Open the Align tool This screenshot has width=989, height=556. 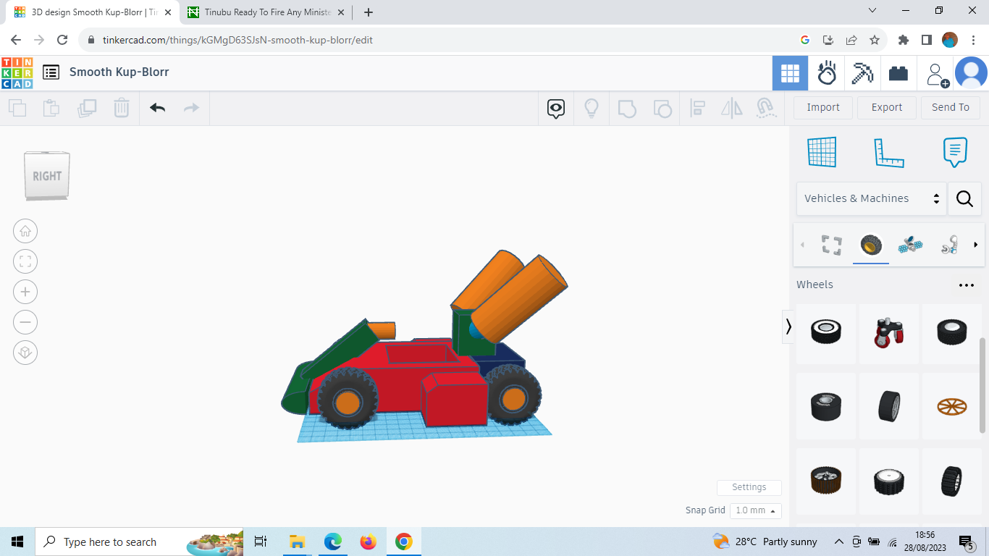pyautogui.click(x=698, y=107)
